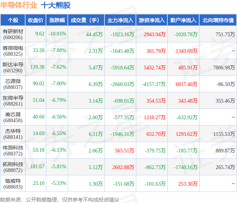Viewport: 237px width, 203px height.
Task: Click the 散户净流入 column header
Action: click(183, 20)
